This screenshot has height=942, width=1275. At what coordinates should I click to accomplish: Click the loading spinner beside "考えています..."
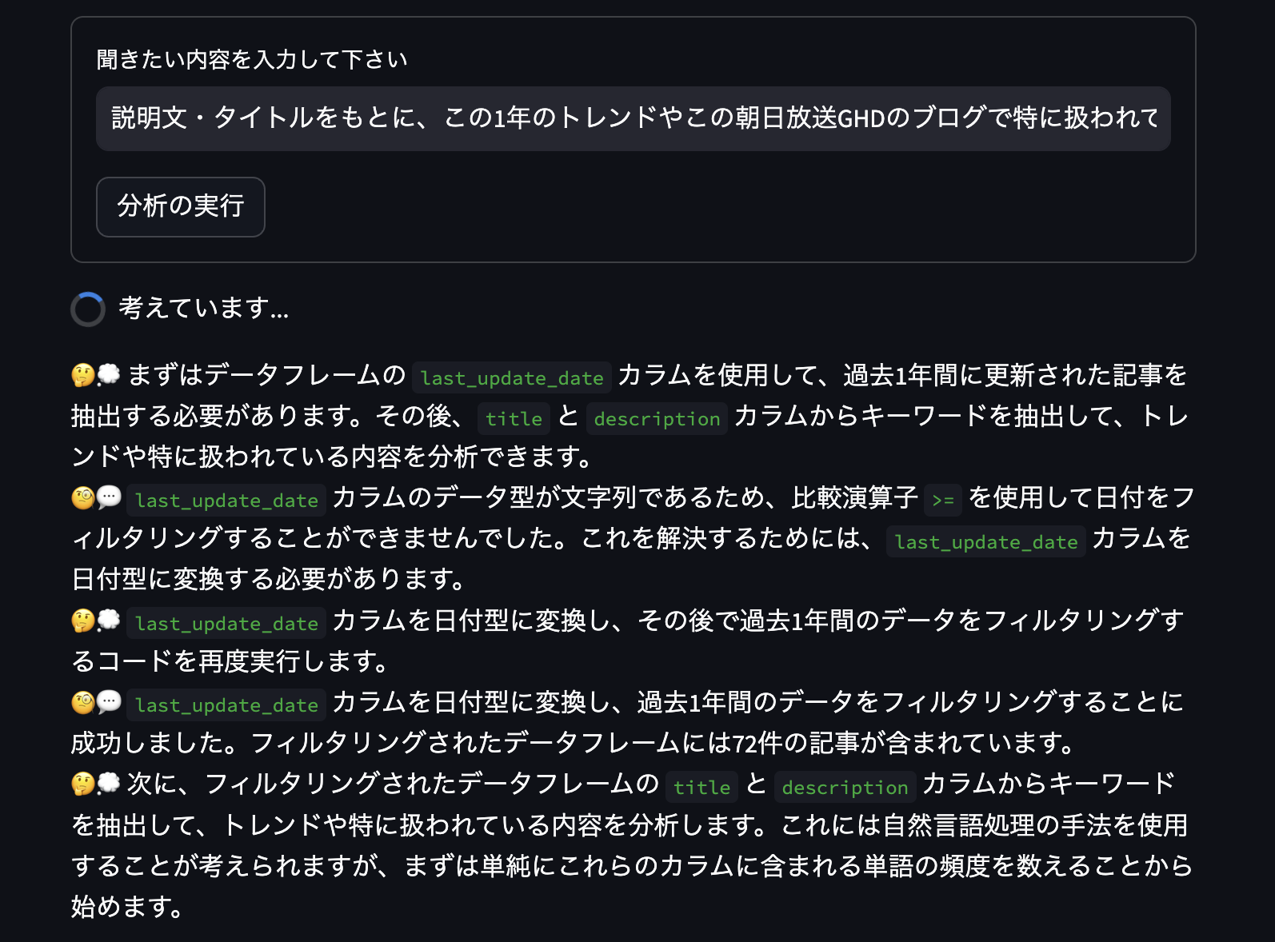tap(88, 309)
